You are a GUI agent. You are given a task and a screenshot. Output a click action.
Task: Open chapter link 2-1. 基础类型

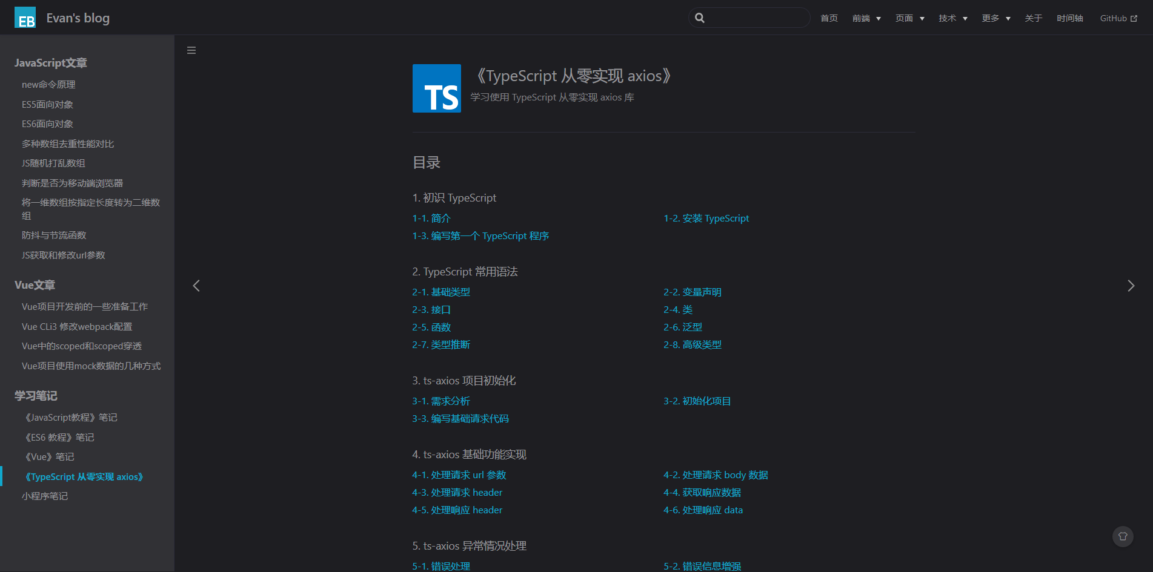[x=441, y=292]
